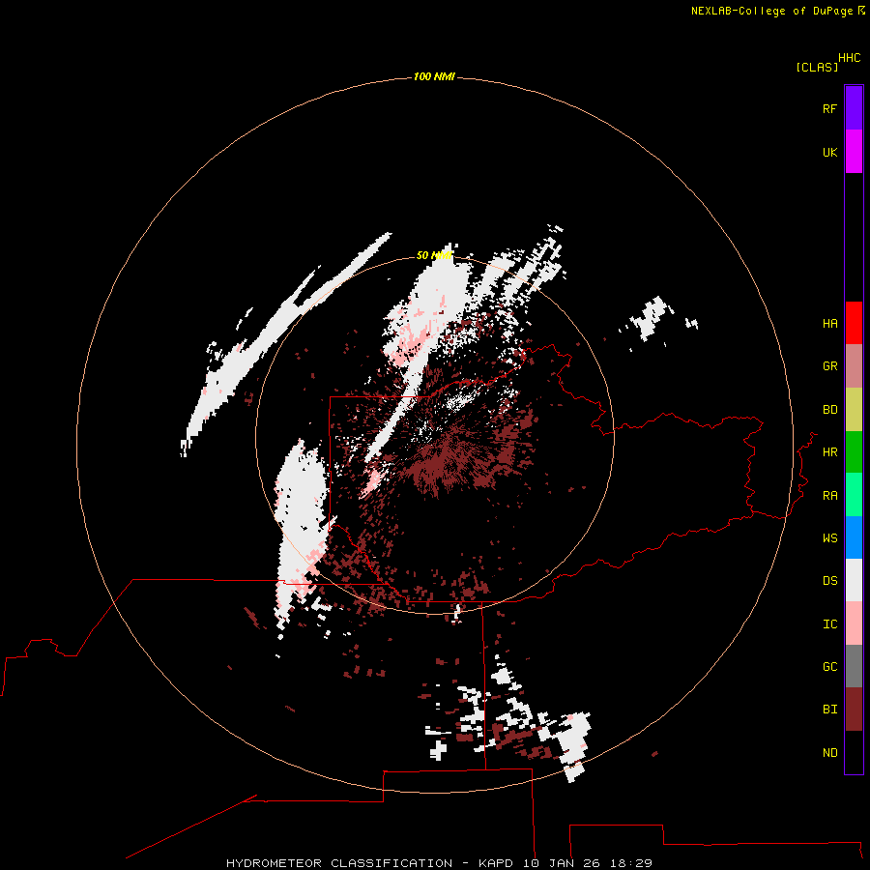Click the 18:29 timestamp
Viewport: 870px width, 870px height.
click(x=630, y=863)
